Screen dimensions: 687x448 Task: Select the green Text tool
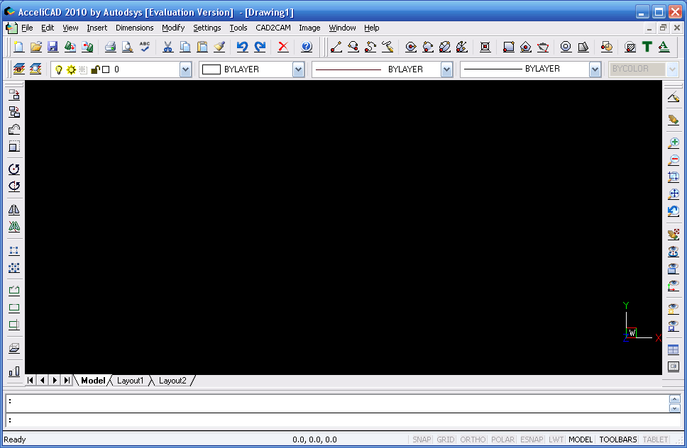point(647,46)
